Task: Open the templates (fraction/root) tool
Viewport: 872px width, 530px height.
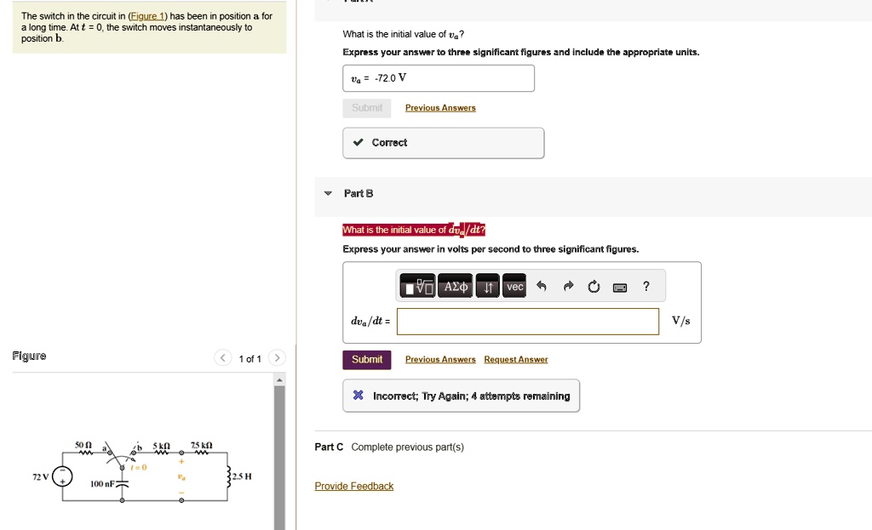Action: [x=417, y=286]
